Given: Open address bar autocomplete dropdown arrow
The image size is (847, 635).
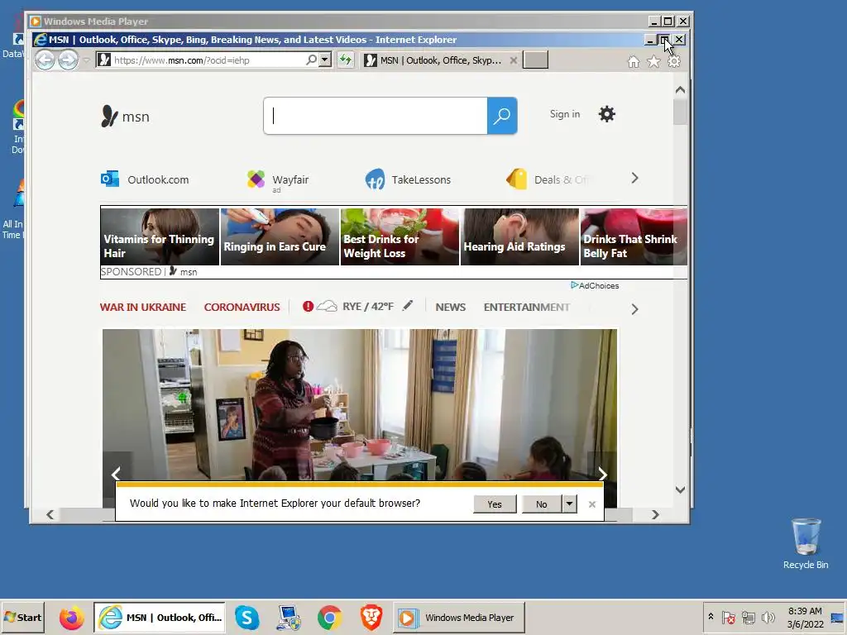Looking at the screenshot, I should click(324, 60).
